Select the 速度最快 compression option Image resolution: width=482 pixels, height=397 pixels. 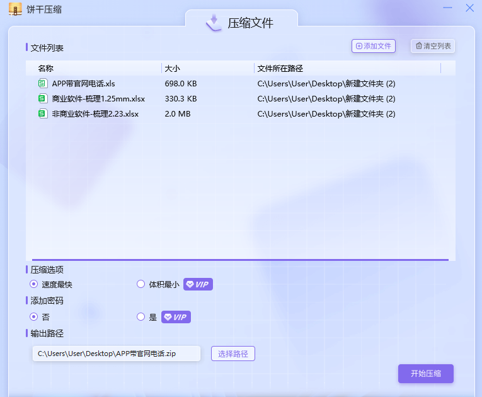34,284
